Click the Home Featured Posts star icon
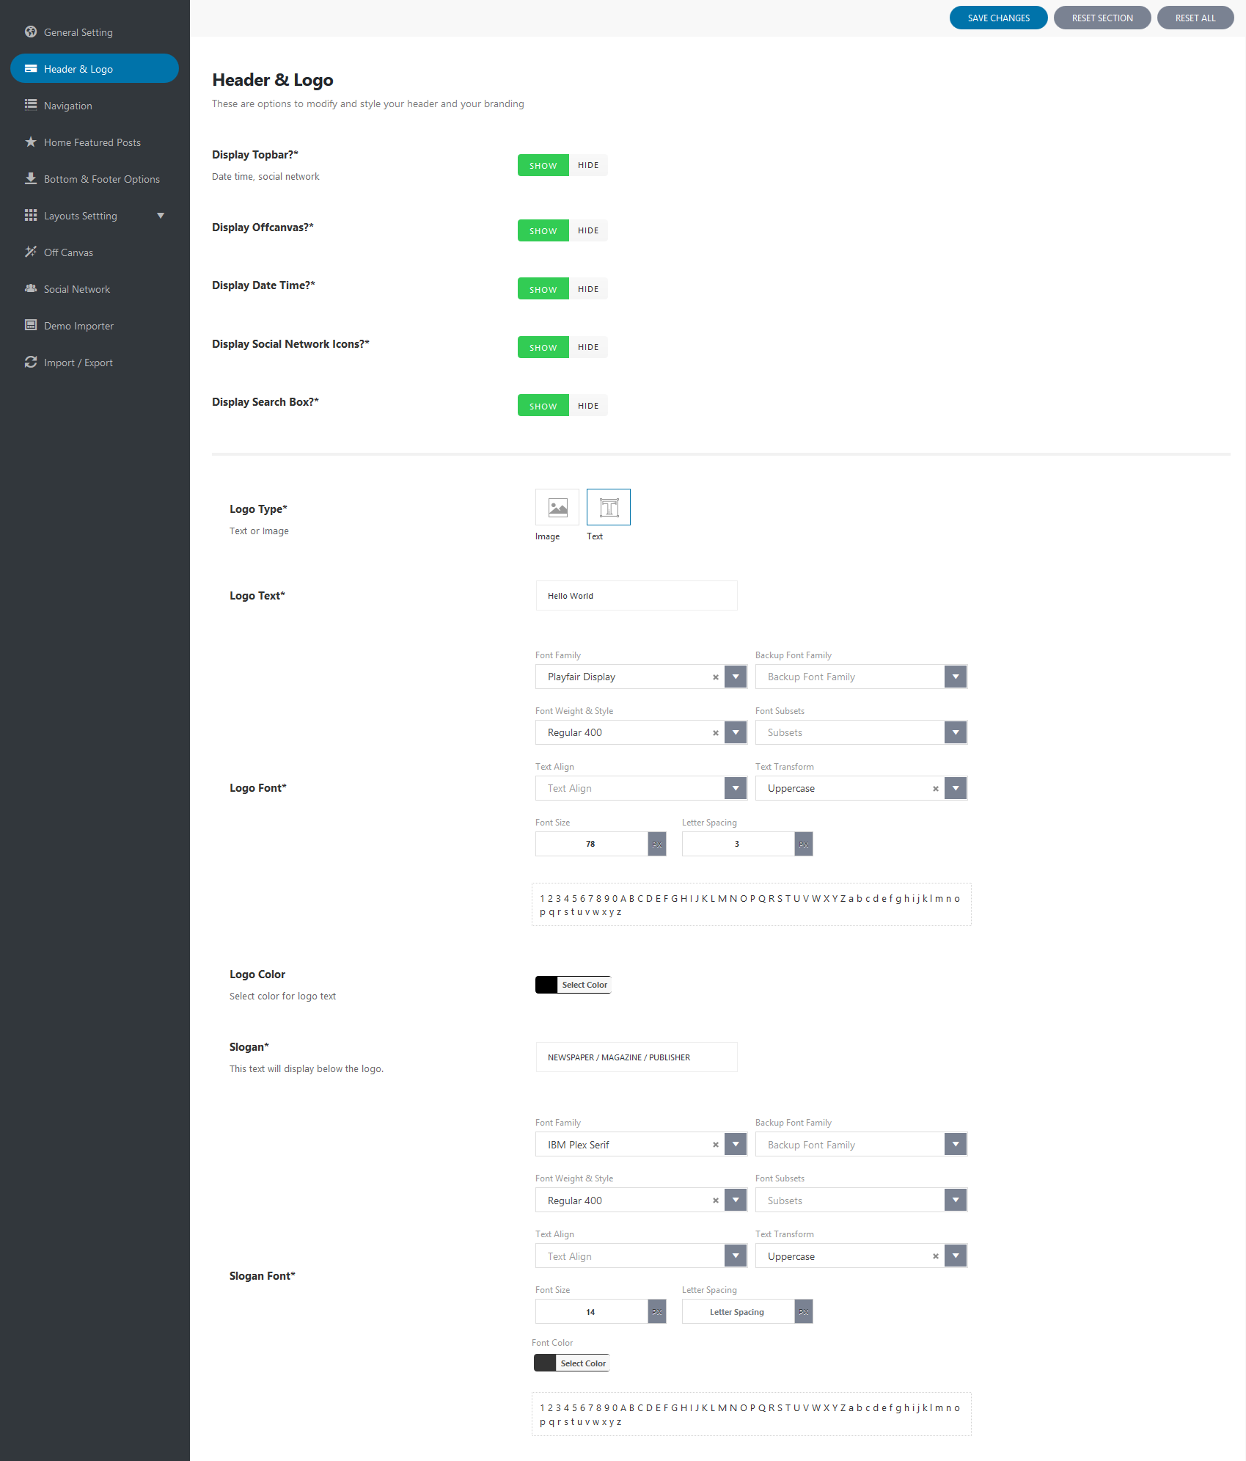The image size is (1246, 1461). [x=31, y=142]
